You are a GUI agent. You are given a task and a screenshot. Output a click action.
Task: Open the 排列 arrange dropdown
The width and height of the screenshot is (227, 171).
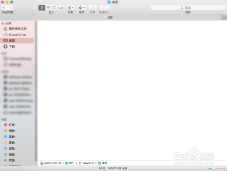pos(71,8)
